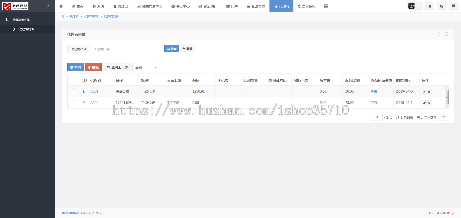Click the rows-per-page input showing 20
This screenshot has width=461, height=218.
click(x=444, y=118)
